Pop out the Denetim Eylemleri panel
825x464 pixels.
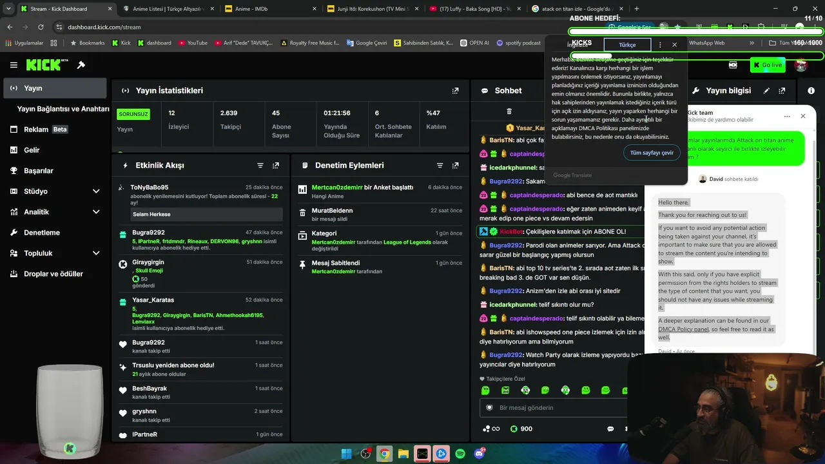click(x=456, y=166)
